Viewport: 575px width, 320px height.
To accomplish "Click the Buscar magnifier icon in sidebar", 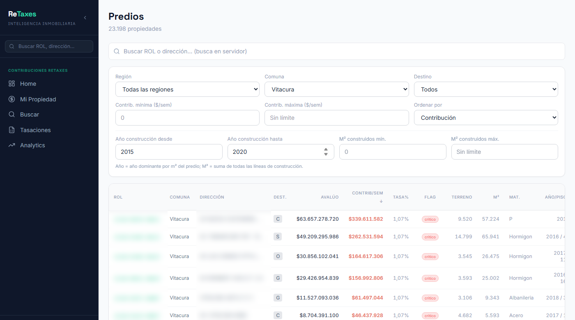I will pos(11,114).
